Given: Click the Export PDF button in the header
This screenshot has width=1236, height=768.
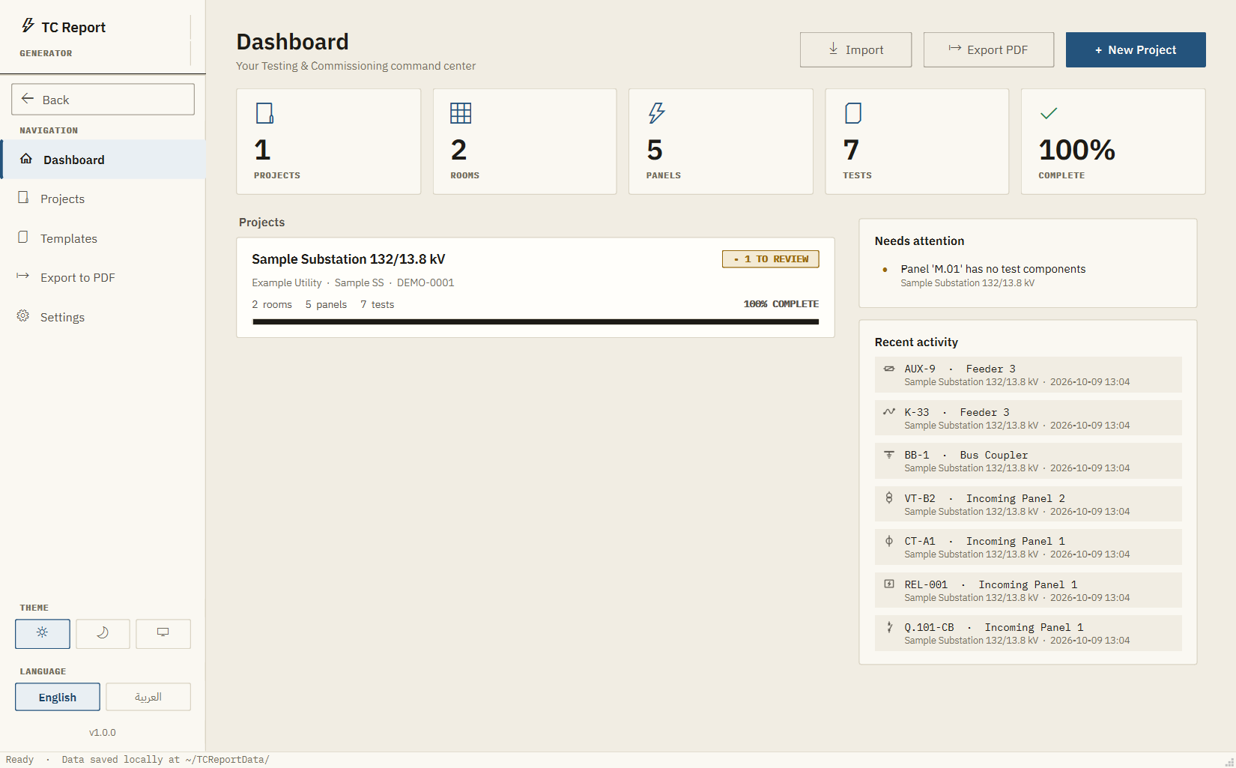Looking at the screenshot, I should click(989, 49).
